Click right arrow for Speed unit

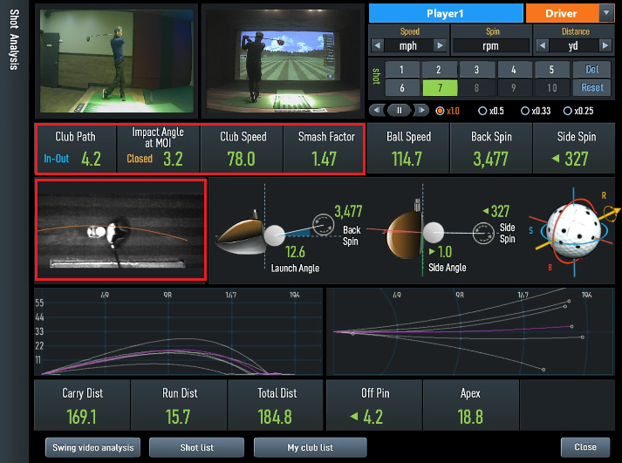pos(440,45)
